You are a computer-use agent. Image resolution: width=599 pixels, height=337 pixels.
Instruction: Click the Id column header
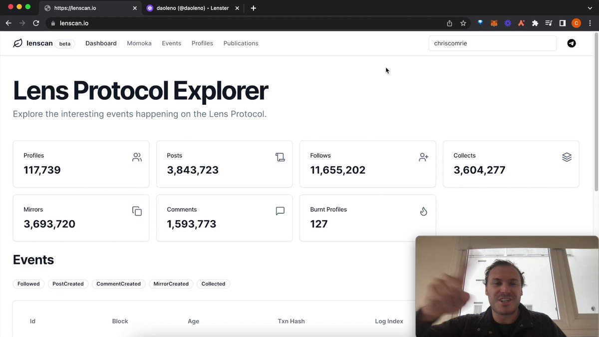point(32,321)
